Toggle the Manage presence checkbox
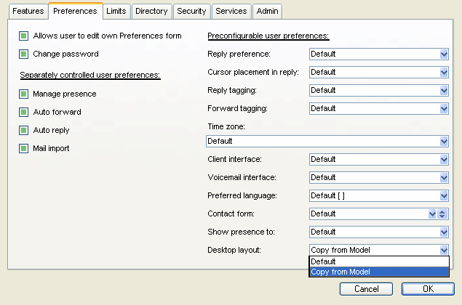The image size is (462, 305). [24, 94]
